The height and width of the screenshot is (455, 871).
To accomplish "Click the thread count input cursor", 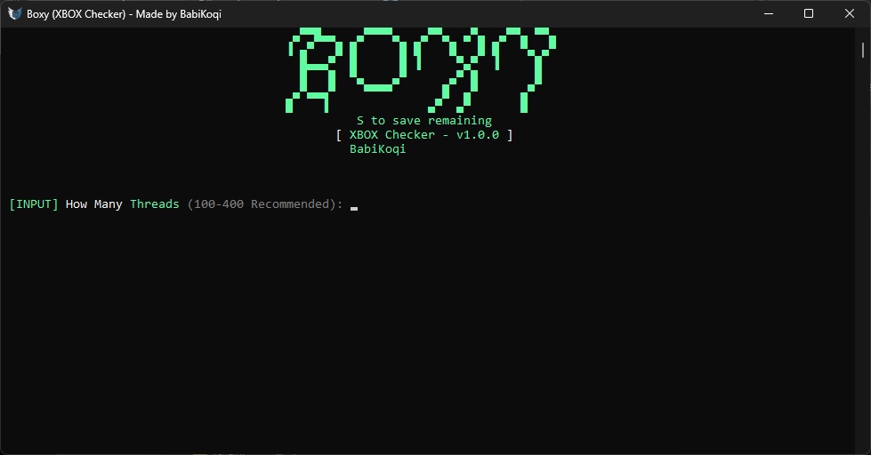I will (354, 209).
